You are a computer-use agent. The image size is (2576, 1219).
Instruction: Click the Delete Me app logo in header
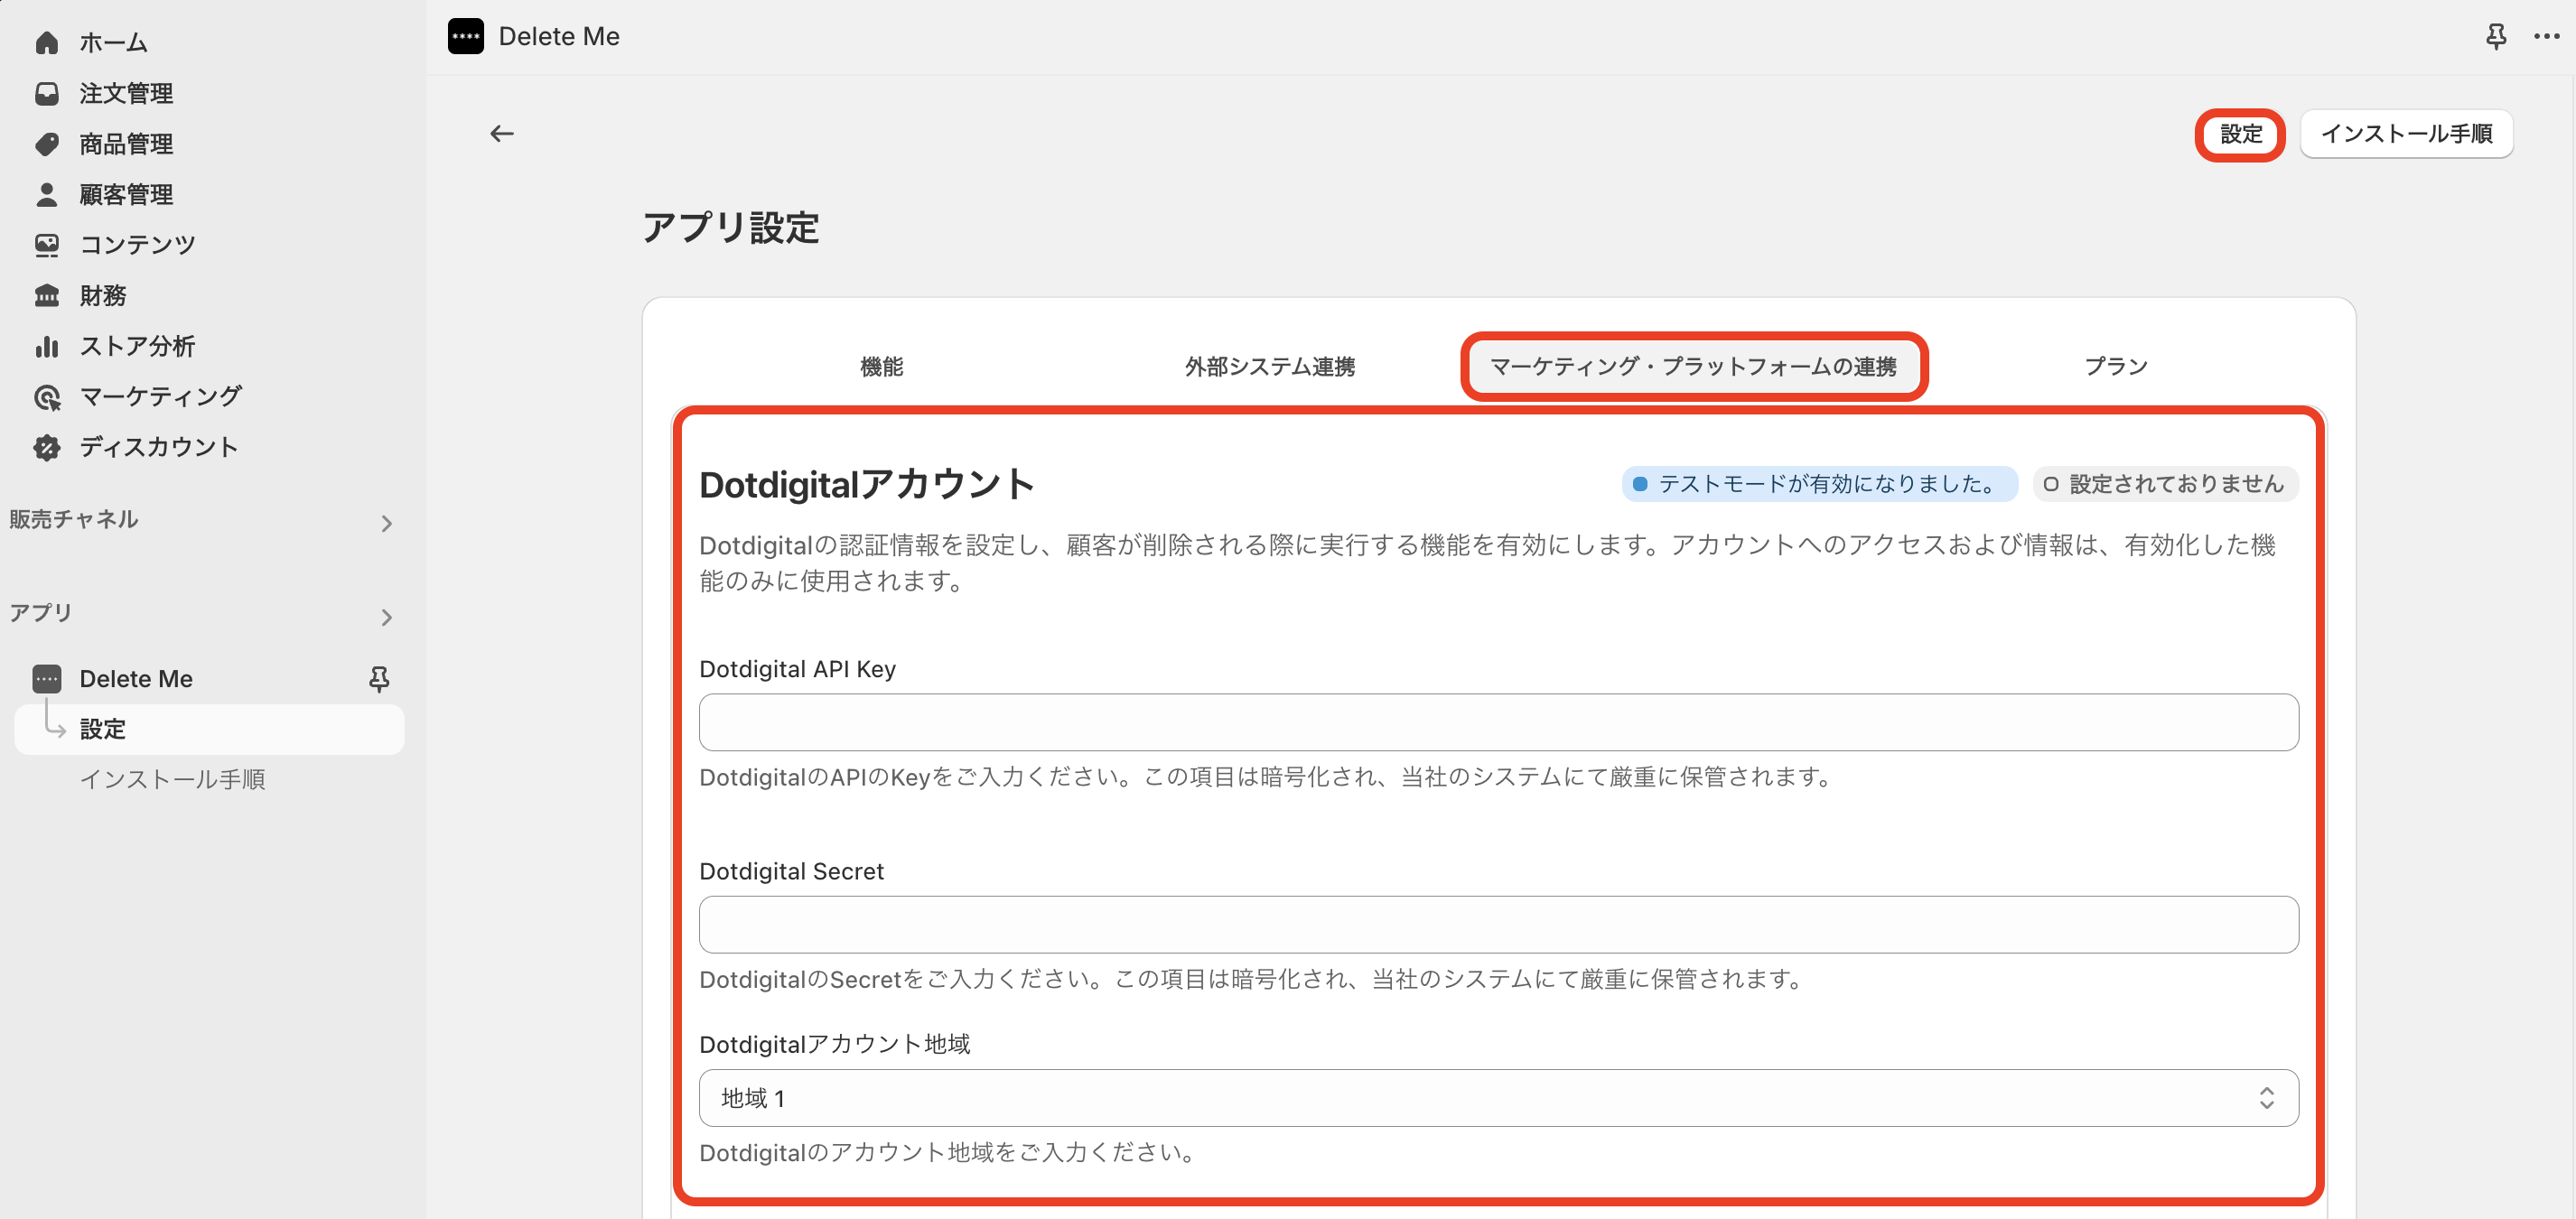pyautogui.click(x=465, y=36)
